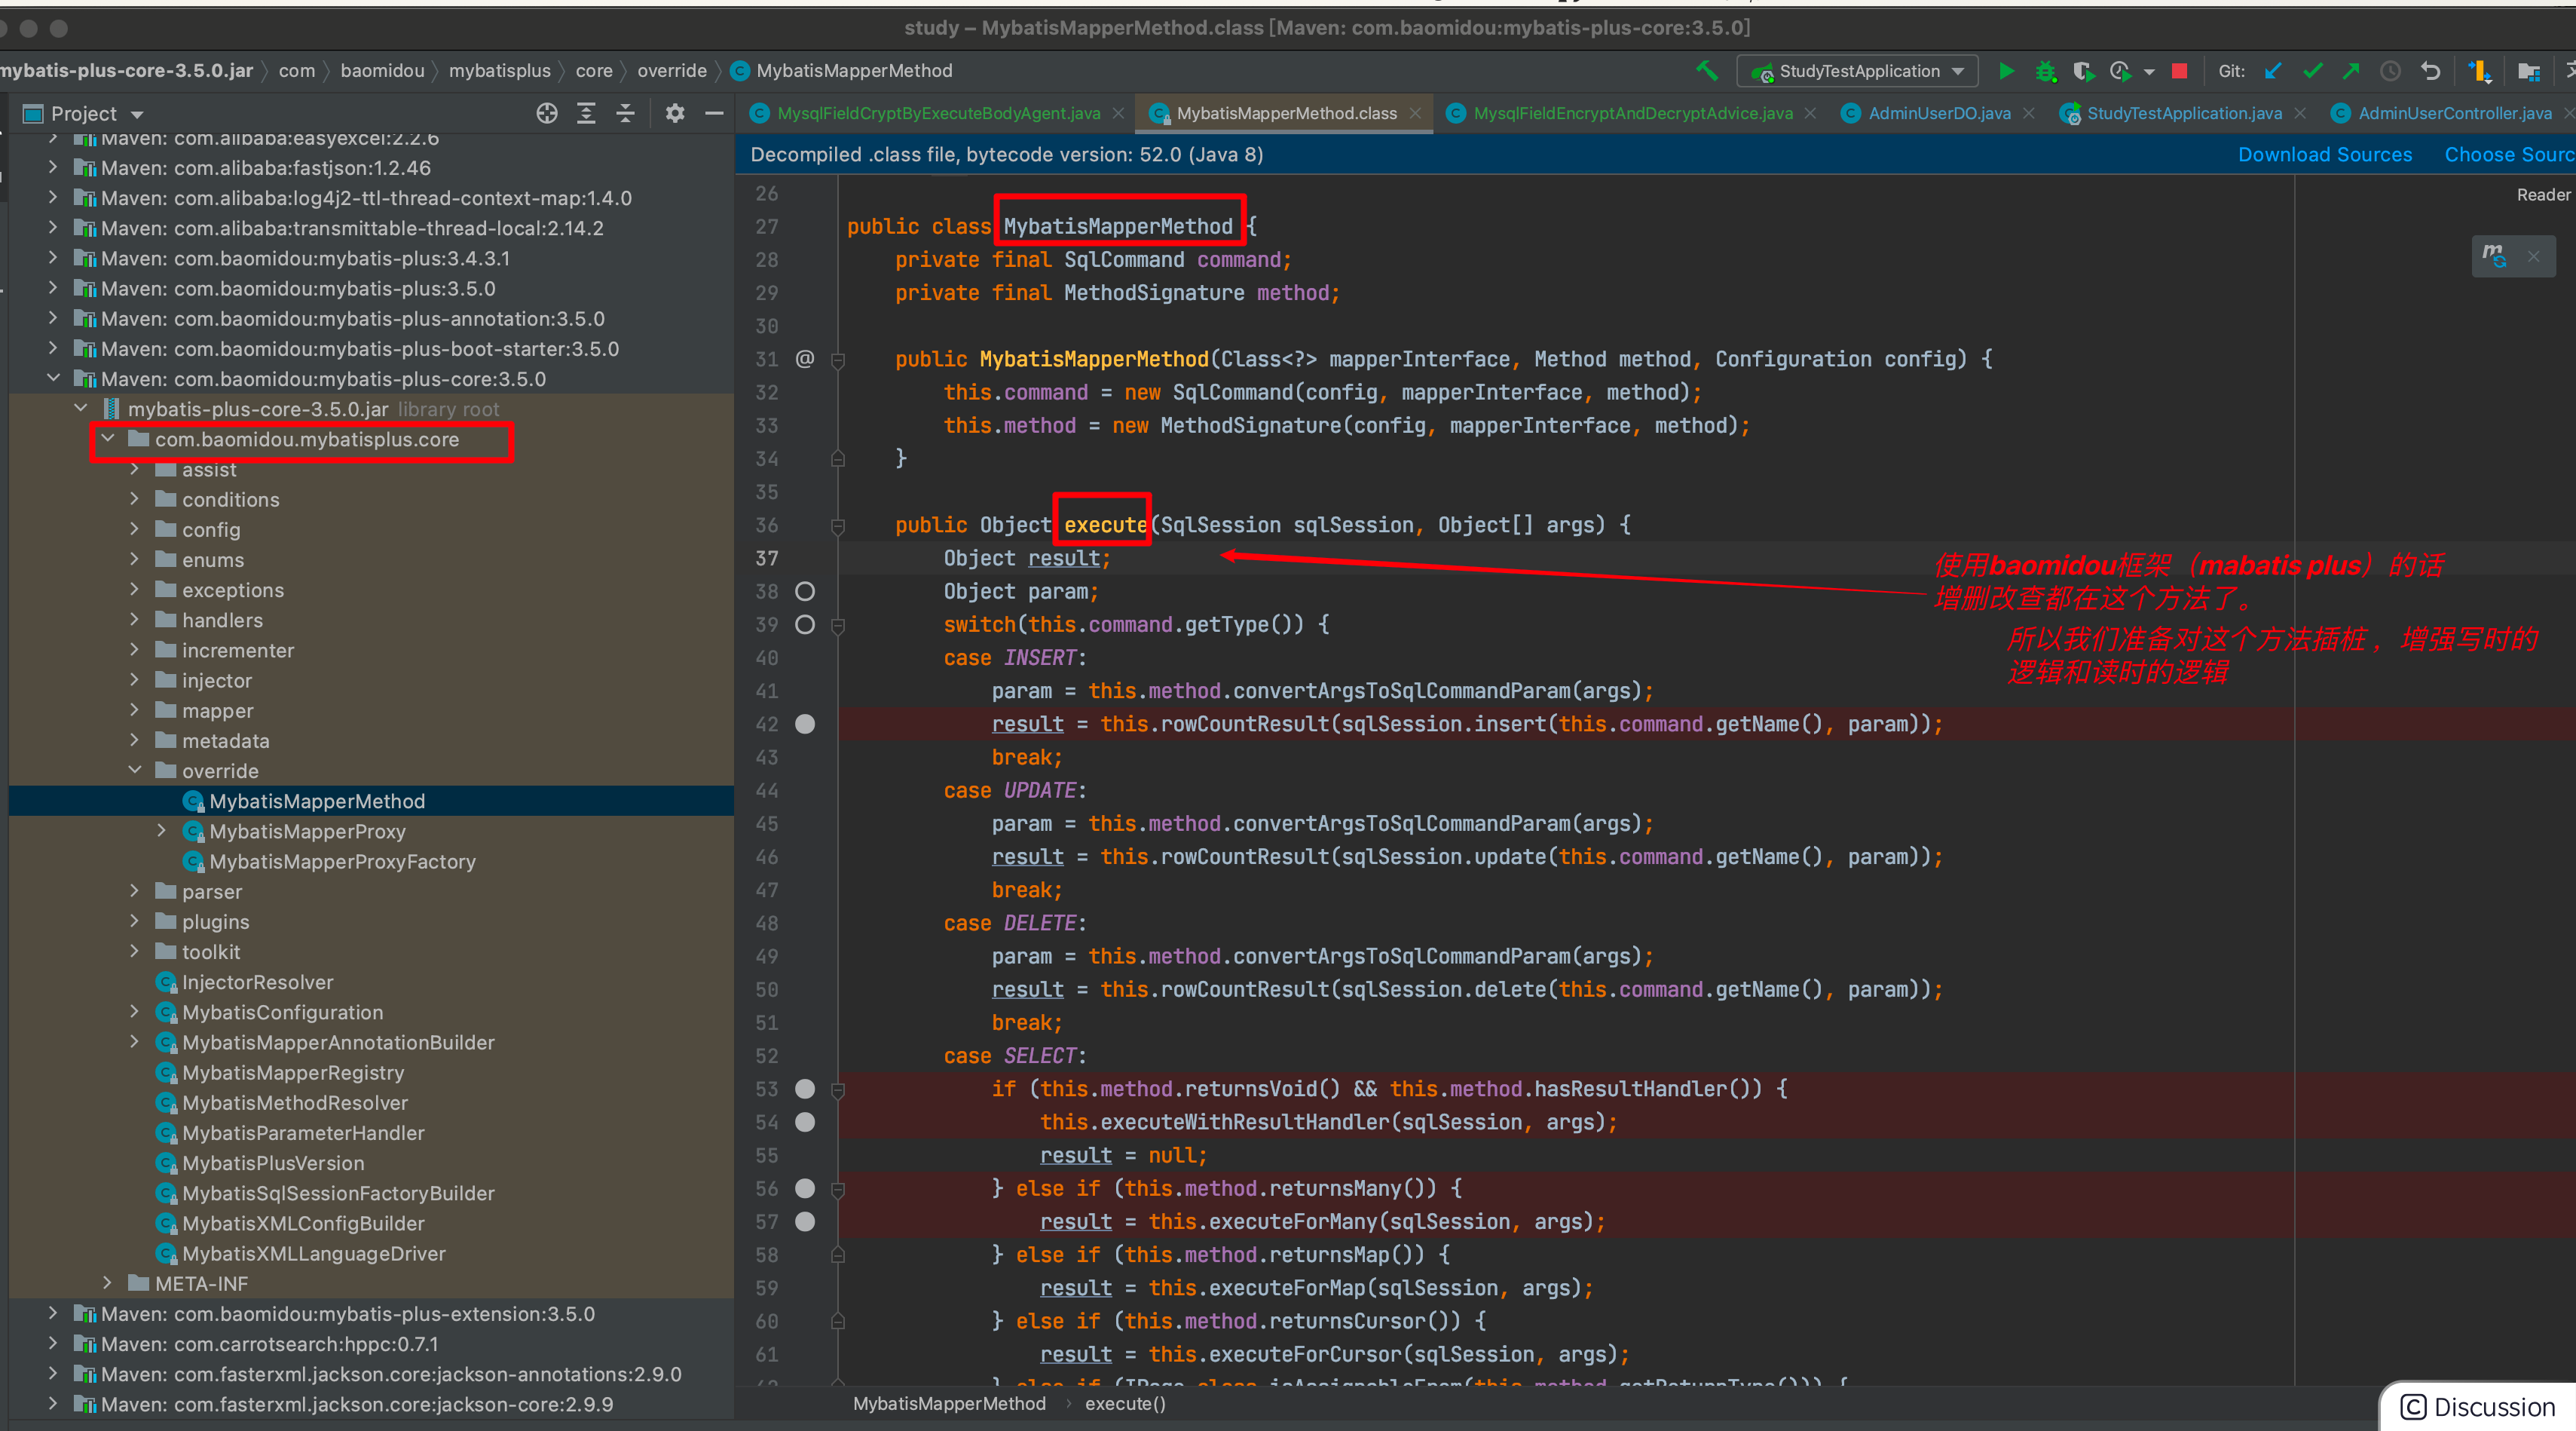Open the StudyTestApplication run configuration dropdown
The height and width of the screenshot is (1431, 2576).
1858,71
